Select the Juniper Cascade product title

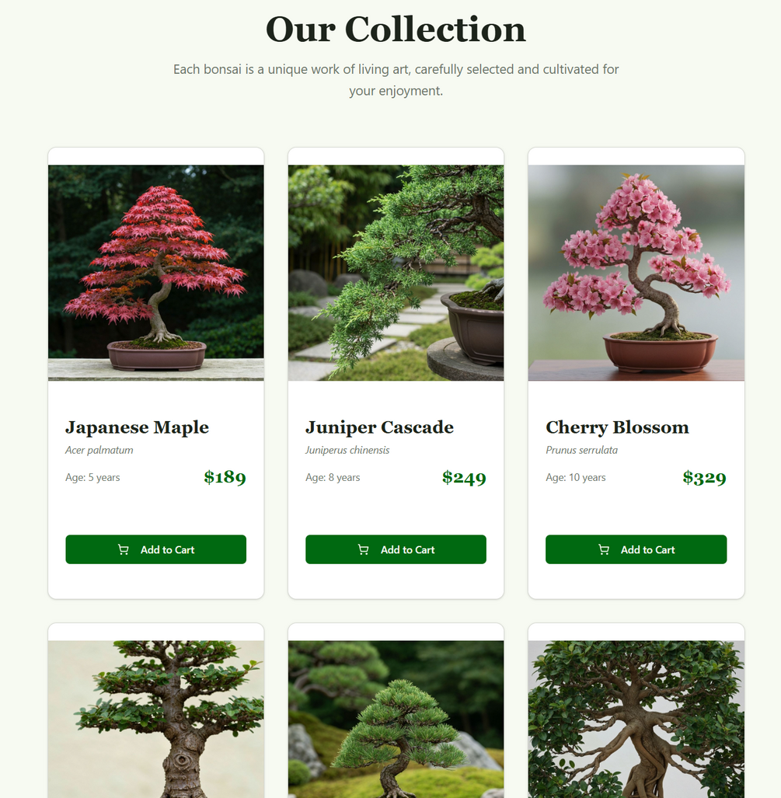coord(379,427)
